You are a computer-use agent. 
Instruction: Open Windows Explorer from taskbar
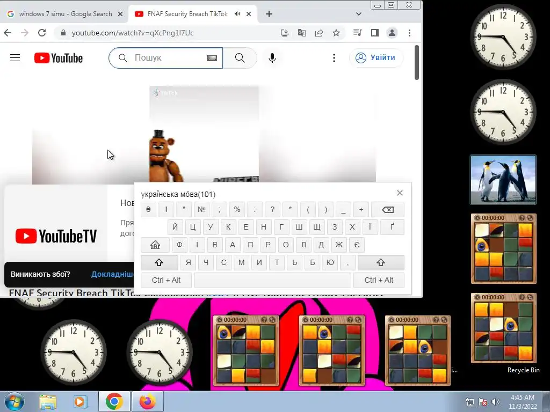pos(48,402)
